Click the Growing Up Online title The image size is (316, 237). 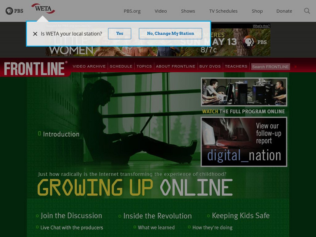pos(135,187)
